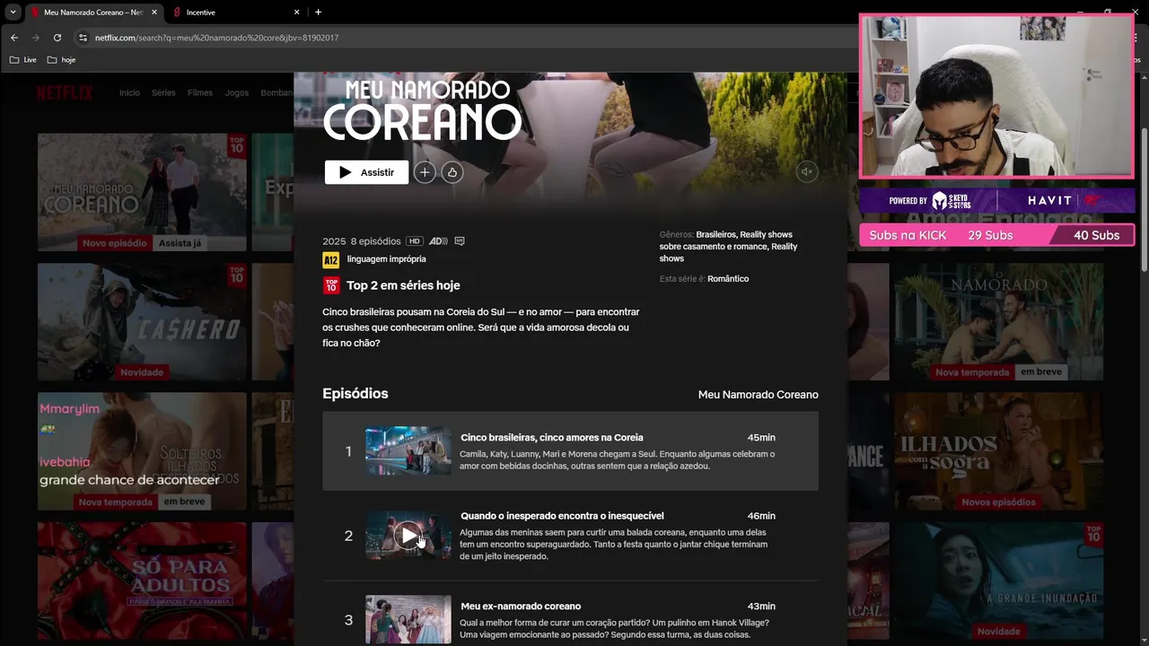Image resolution: width=1149 pixels, height=646 pixels.
Task: Play episode 2 via its play overlay
Action: [408, 536]
